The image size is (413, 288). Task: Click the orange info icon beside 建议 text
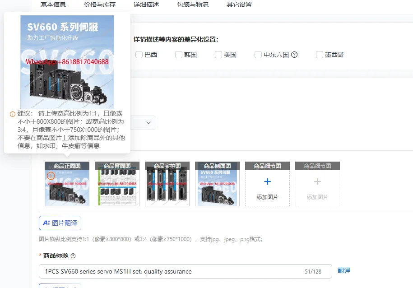click(x=12, y=114)
